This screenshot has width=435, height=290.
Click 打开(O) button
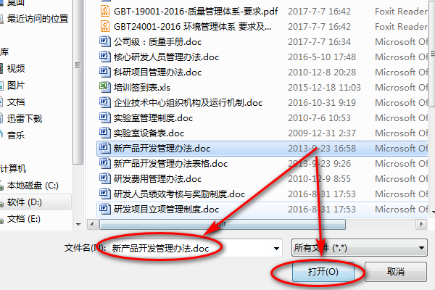click(x=323, y=272)
